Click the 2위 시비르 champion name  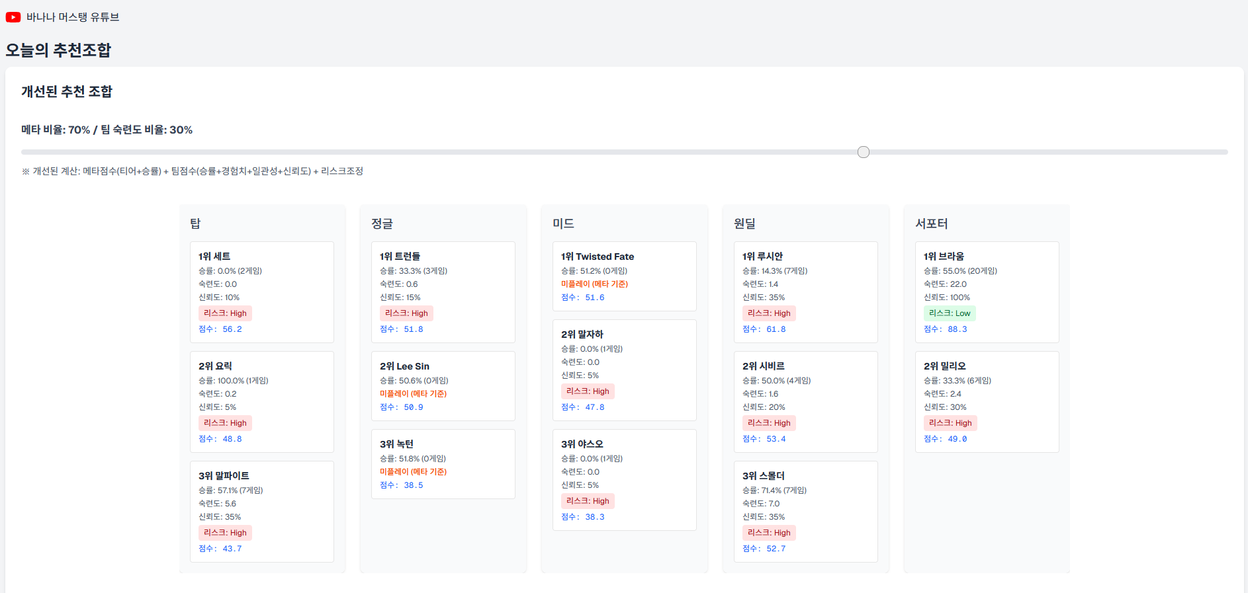point(764,366)
